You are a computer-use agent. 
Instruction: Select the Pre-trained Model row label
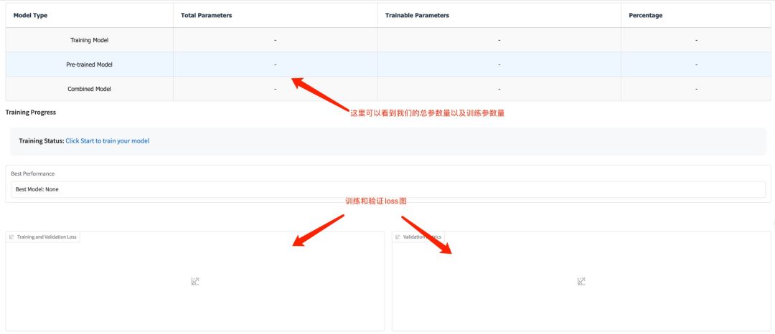89,65
